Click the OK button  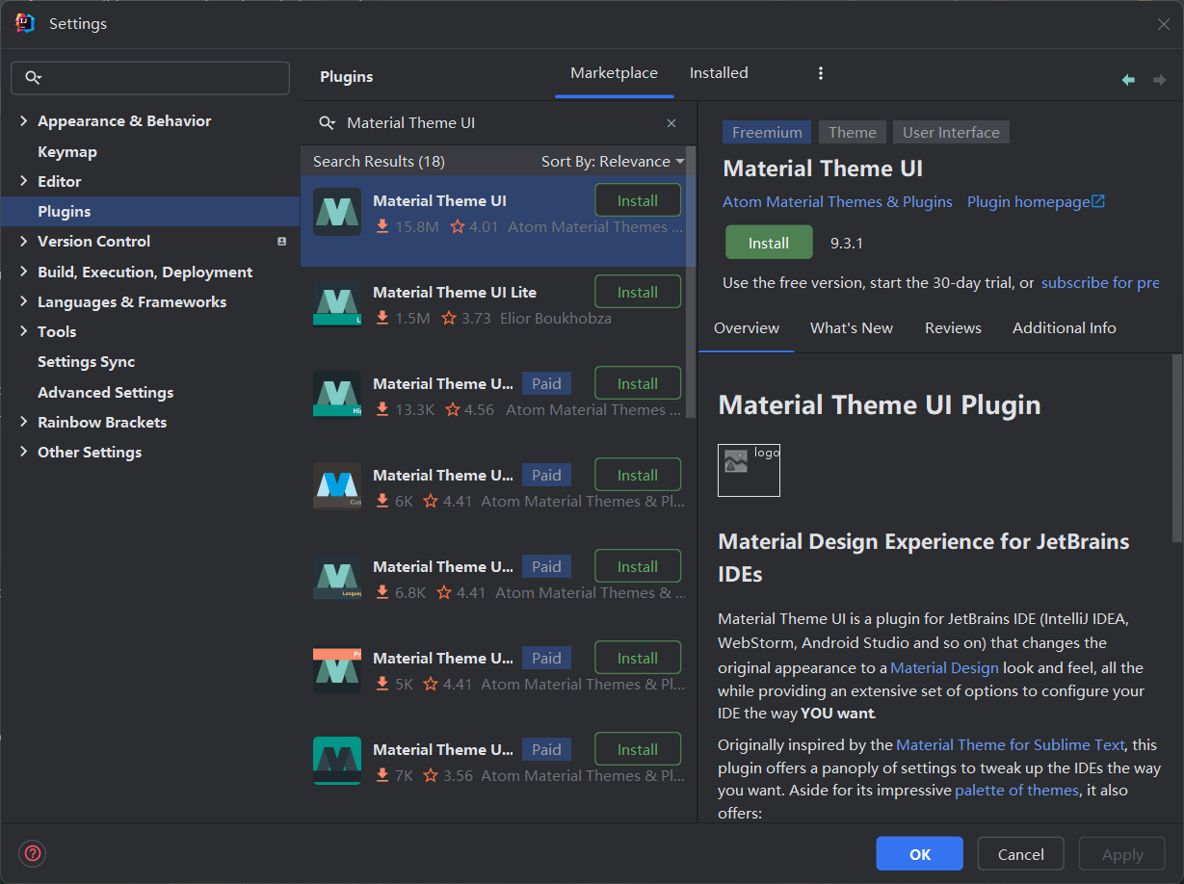[919, 854]
